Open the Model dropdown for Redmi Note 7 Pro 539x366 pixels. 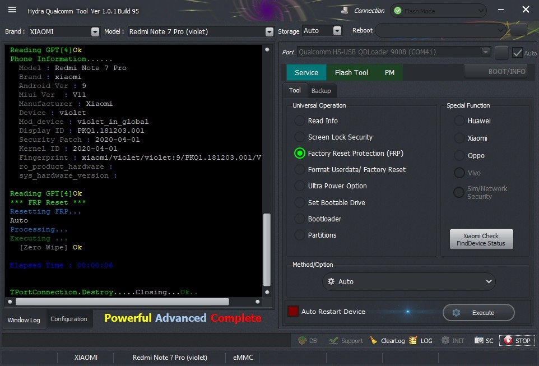coord(269,31)
